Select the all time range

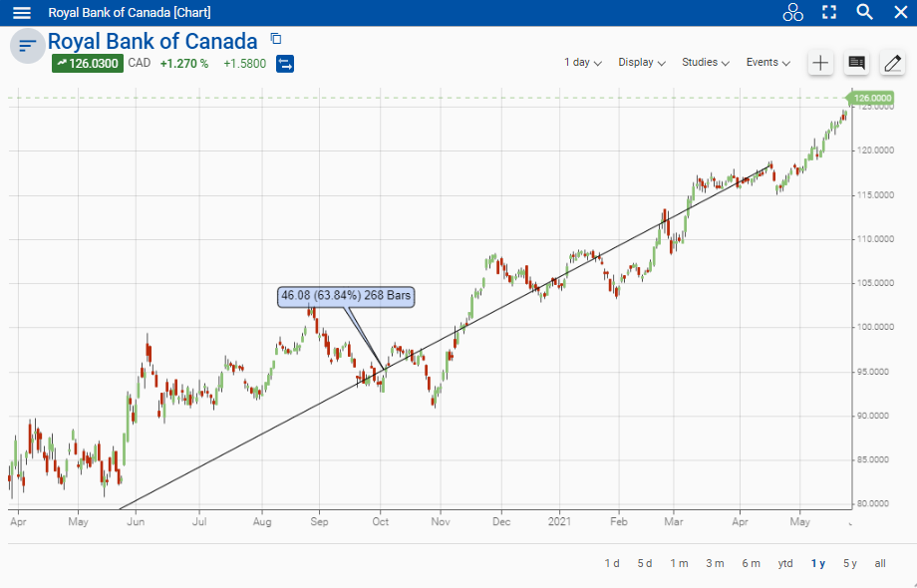tap(880, 563)
